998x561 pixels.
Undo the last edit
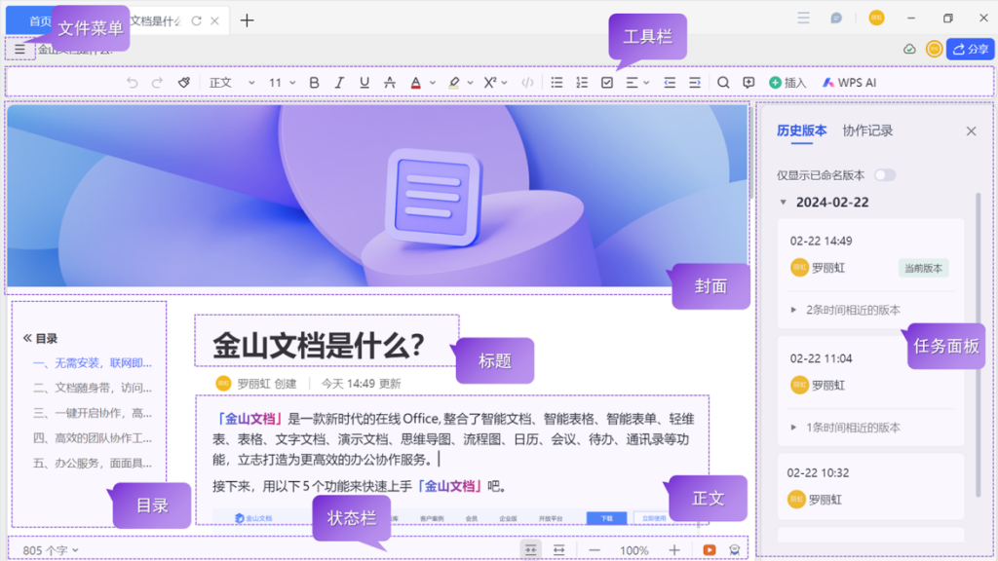[x=132, y=83]
